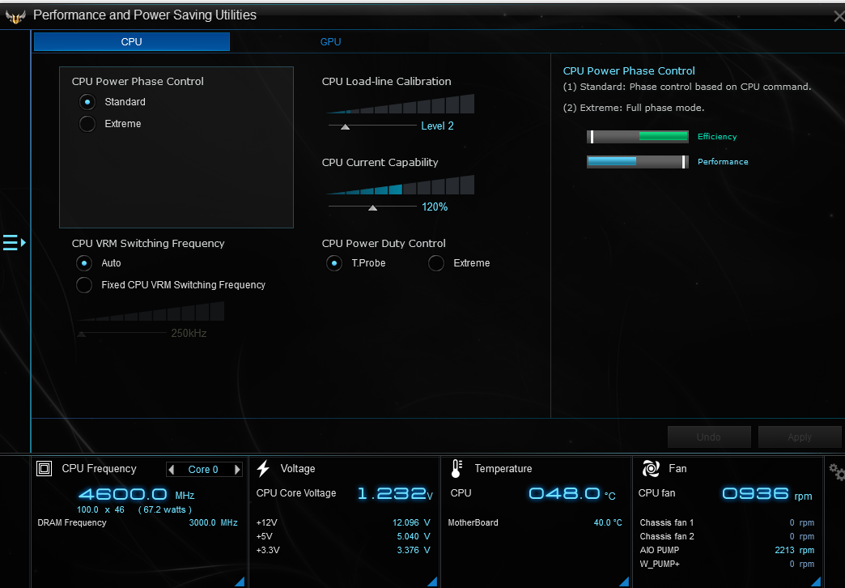The height and width of the screenshot is (588, 845).
Task: Click the +3.3V voltage value 3.376 V
Action: (x=414, y=550)
